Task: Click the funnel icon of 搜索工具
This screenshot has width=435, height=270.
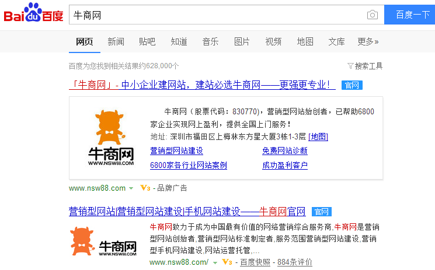Action: [x=350, y=66]
